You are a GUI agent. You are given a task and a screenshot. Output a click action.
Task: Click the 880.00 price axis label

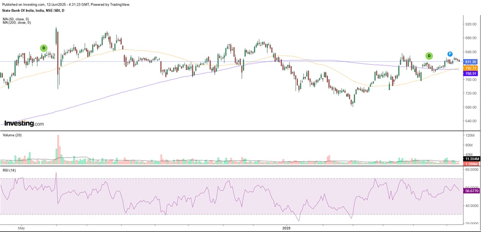(x=470, y=38)
